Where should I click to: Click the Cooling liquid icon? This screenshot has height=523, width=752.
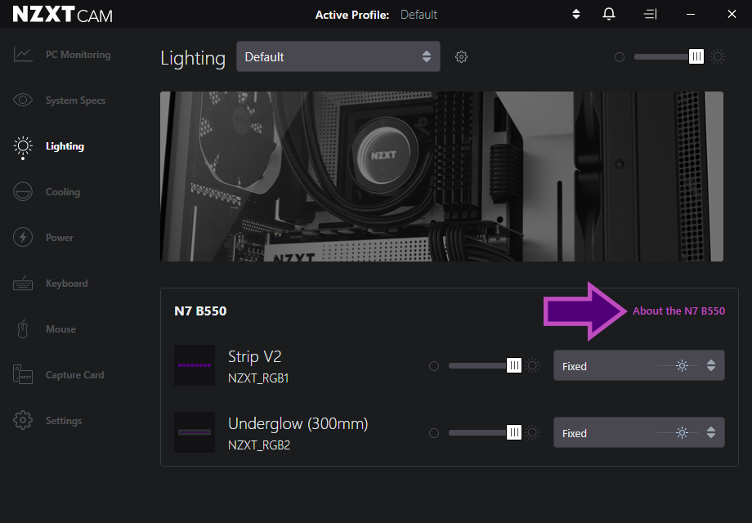pyautogui.click(x=23, y=192)
